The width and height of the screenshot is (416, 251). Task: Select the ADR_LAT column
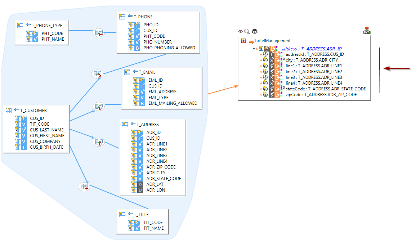tap(155, 184)
